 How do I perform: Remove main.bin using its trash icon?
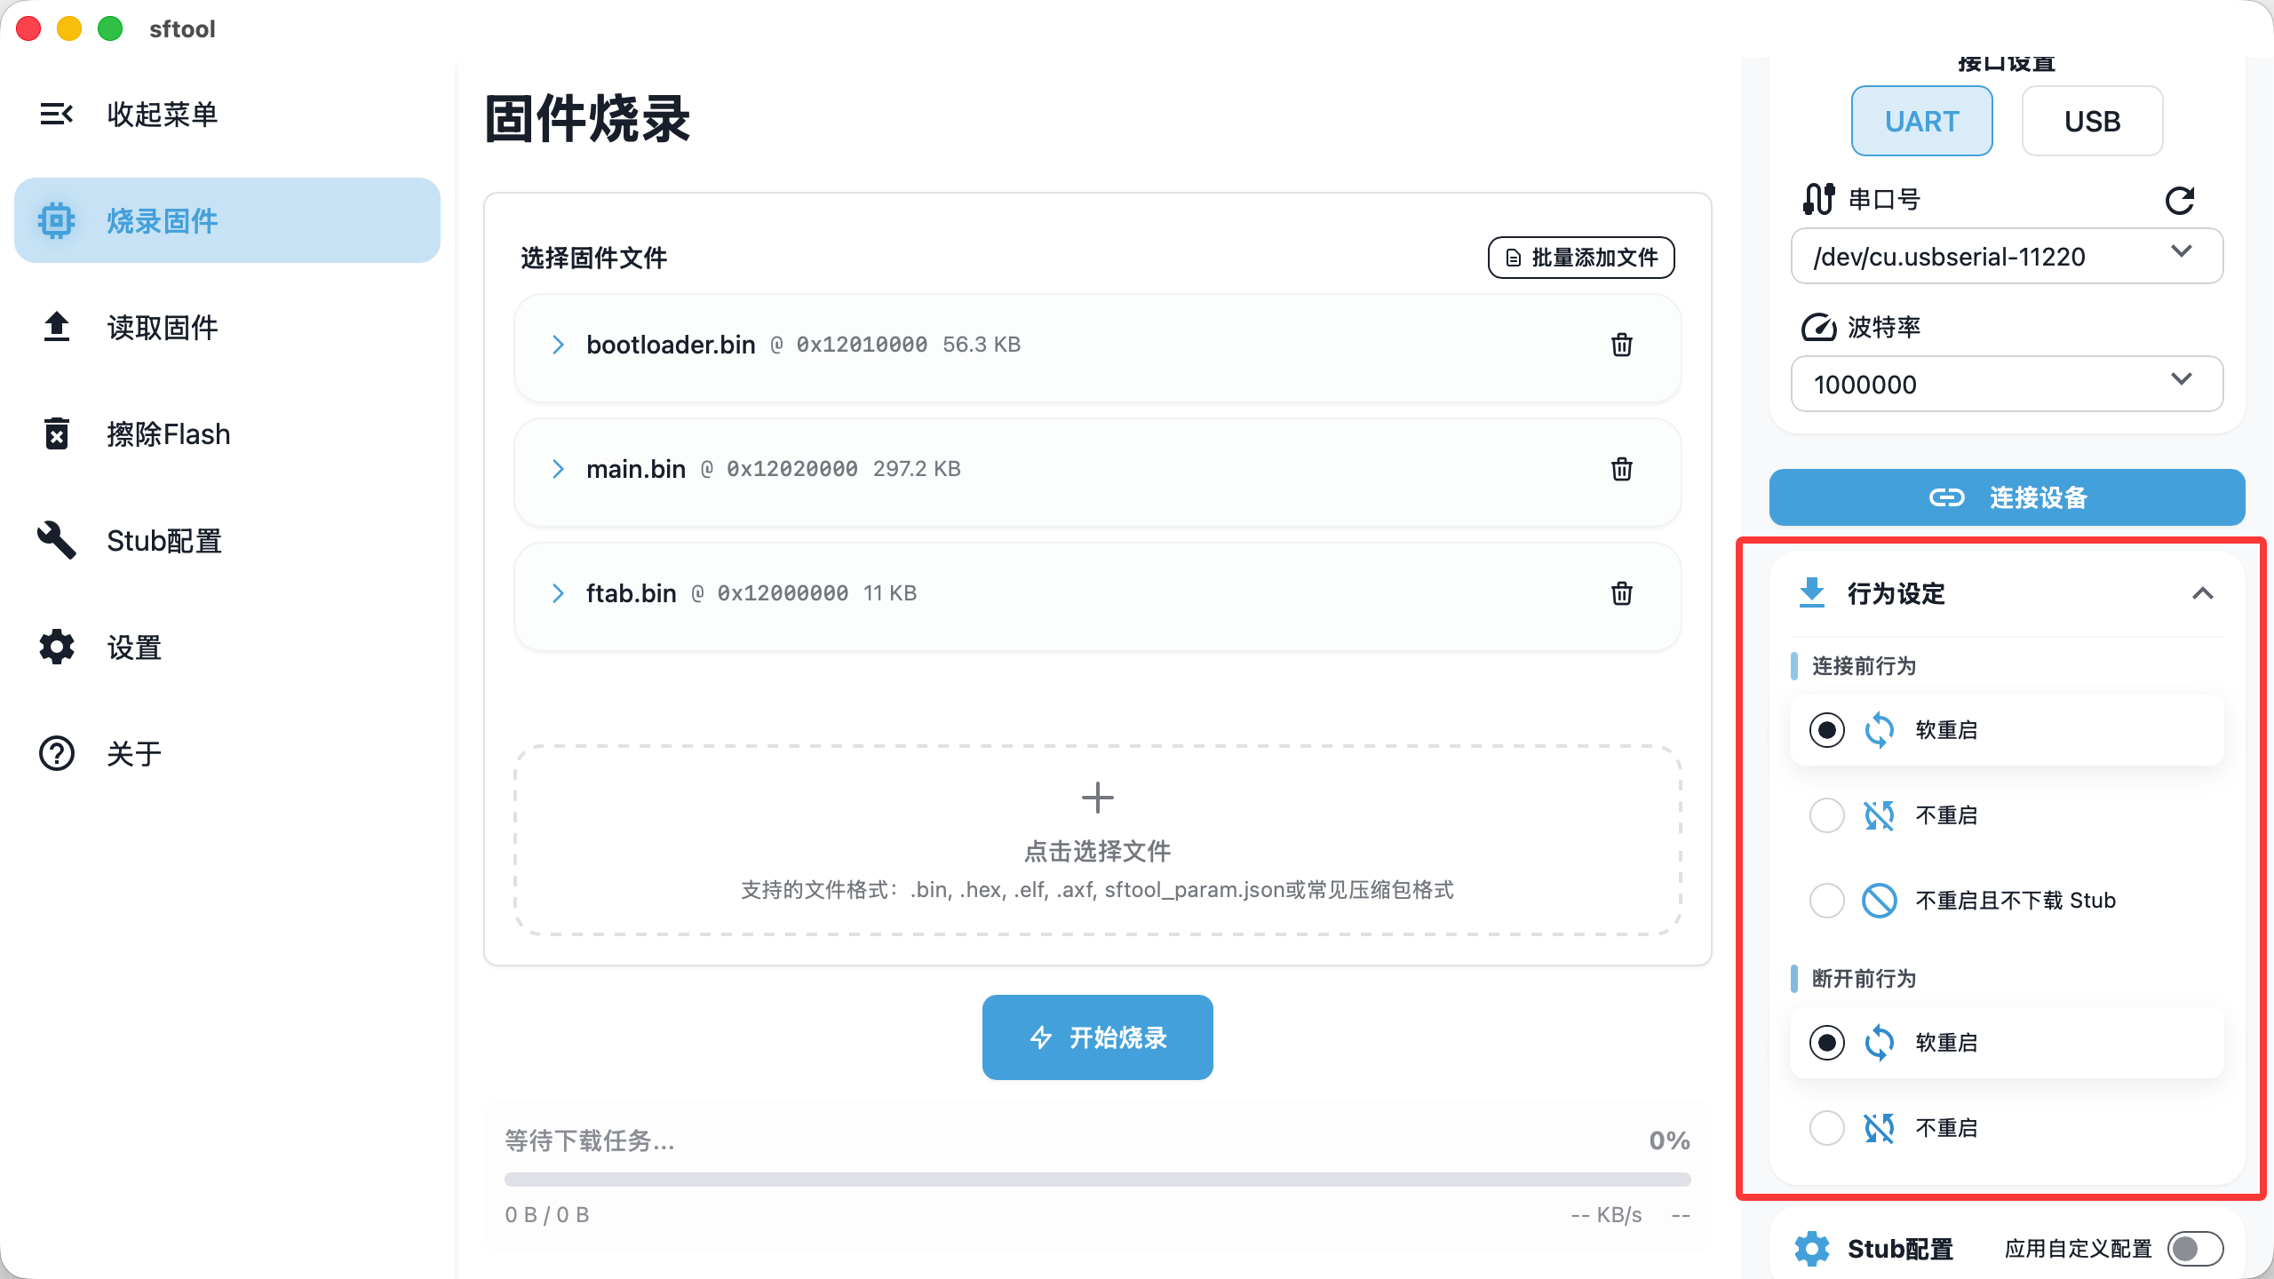[1621, 469]
